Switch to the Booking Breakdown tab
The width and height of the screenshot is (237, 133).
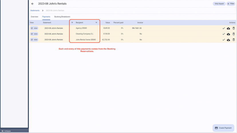62,17
